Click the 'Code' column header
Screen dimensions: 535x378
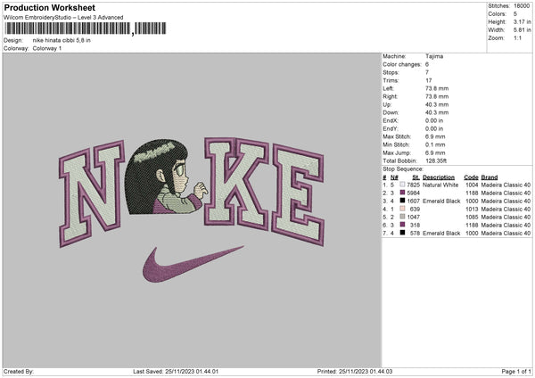point(471,177)
